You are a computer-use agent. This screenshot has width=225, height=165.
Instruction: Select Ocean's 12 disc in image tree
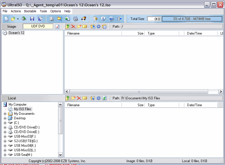point(16,33)
